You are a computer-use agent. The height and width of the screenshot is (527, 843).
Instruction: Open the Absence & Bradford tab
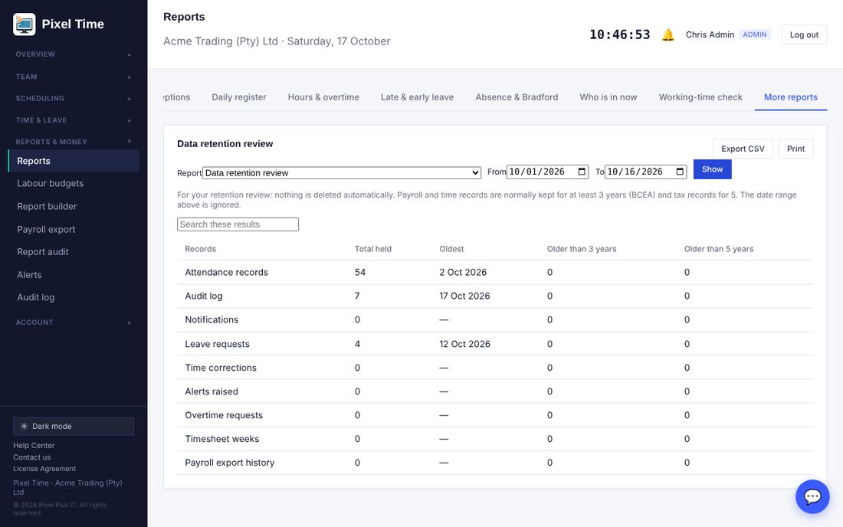click(517, 97)
